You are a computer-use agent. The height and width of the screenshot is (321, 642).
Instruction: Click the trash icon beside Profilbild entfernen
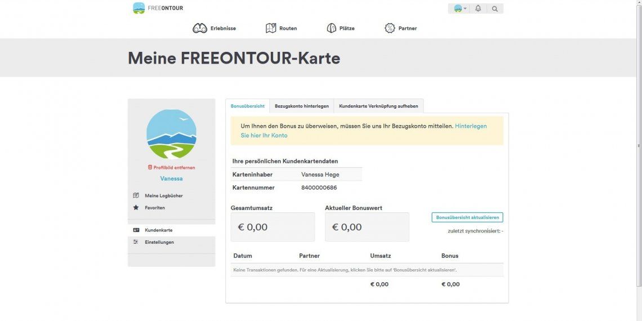[x=150, y=167]
